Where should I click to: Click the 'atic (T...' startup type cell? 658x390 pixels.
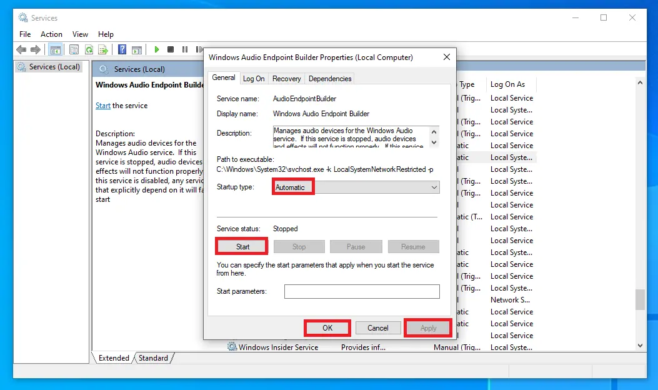(x=470, y=217)
